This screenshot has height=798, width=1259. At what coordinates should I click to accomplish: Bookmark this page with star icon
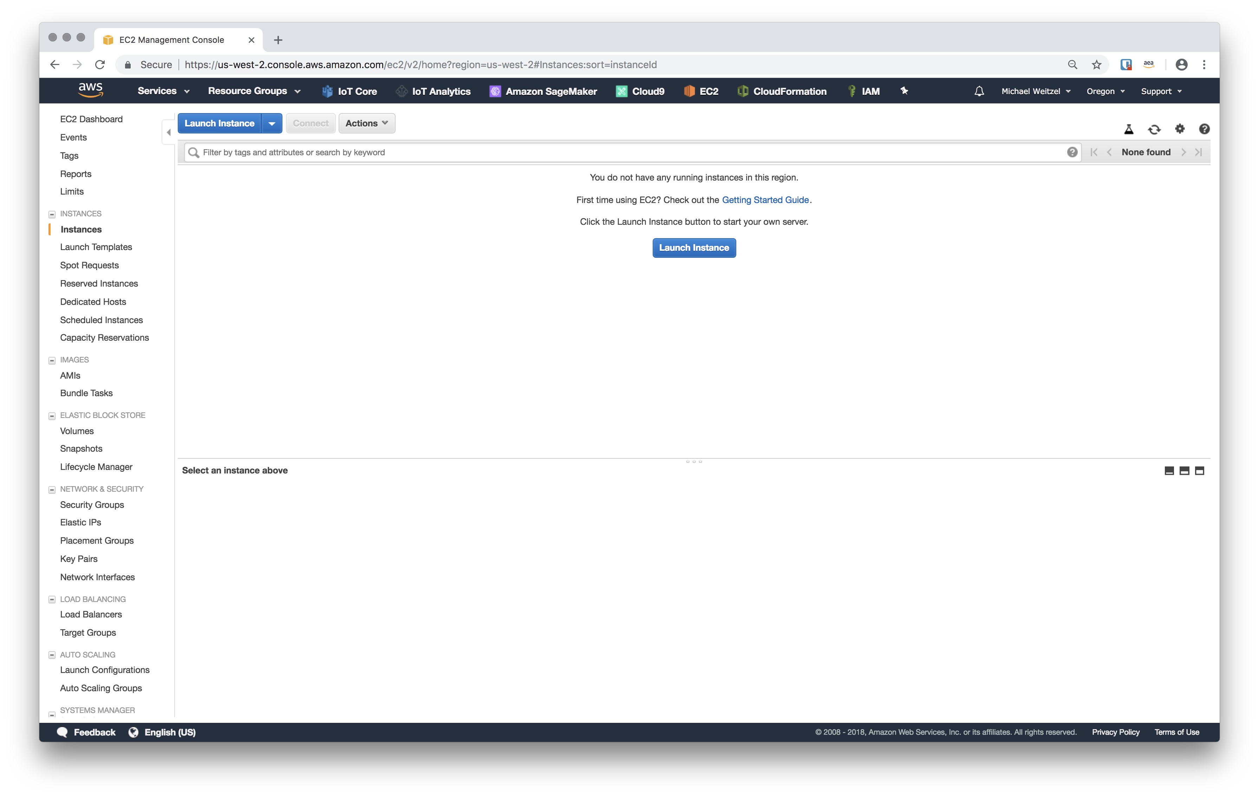click(x=1096, y=64)
